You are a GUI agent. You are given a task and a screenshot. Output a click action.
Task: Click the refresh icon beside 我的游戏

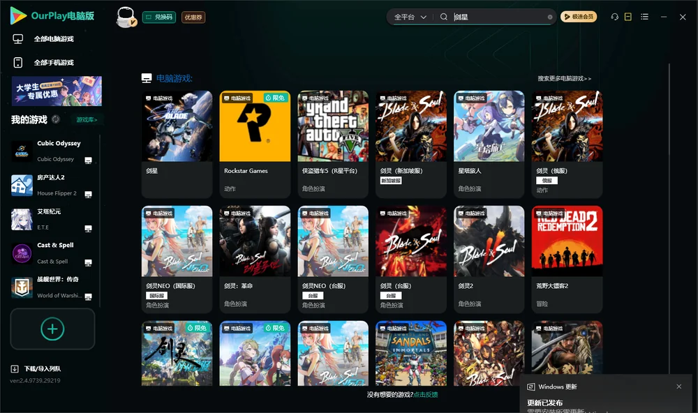pos(56,119)
